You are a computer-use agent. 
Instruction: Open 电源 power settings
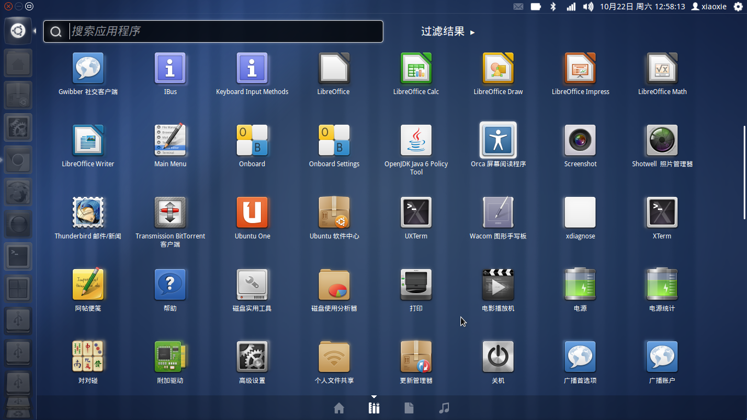click(580, 285)
